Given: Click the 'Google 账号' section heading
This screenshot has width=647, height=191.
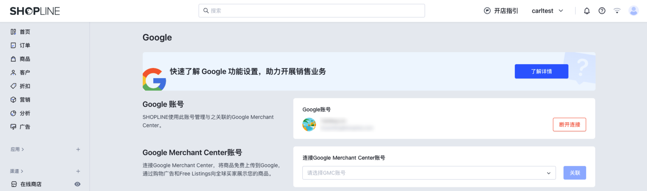Looking at the screenshot, I should pyautogui.click(x=163, y=104).
